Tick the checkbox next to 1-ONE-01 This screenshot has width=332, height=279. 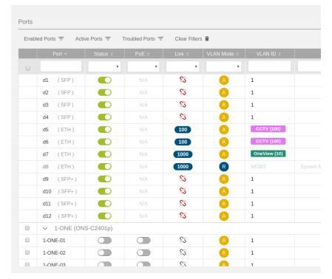click(27, 240)
